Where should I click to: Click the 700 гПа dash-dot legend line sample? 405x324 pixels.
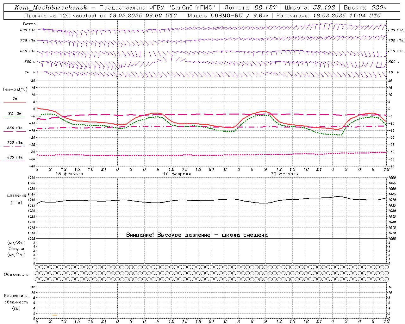click(x=14, y=146)
